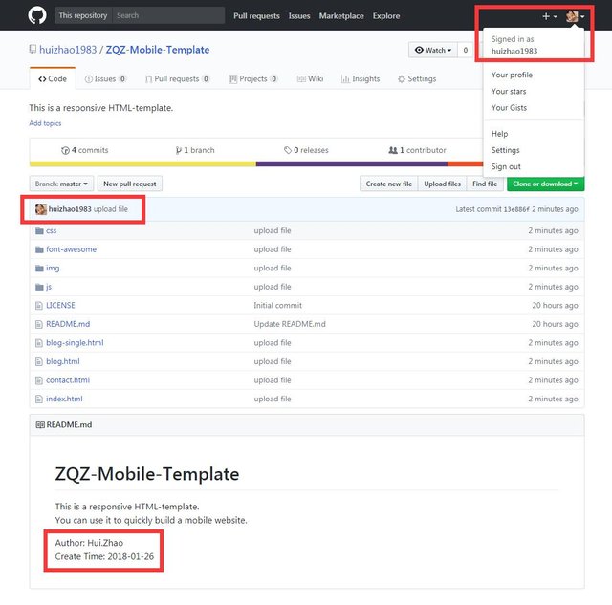This screenshot has width=612, height=605.
Task: Click the README book icon header
Action: coord(40,424)
